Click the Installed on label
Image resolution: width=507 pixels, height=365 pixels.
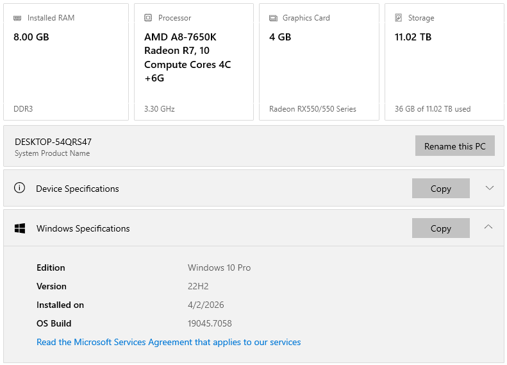click(60, 305)
